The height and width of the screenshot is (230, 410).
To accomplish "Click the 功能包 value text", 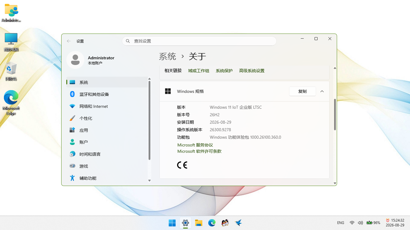I will pyautogui.click(x=245, y=137).
